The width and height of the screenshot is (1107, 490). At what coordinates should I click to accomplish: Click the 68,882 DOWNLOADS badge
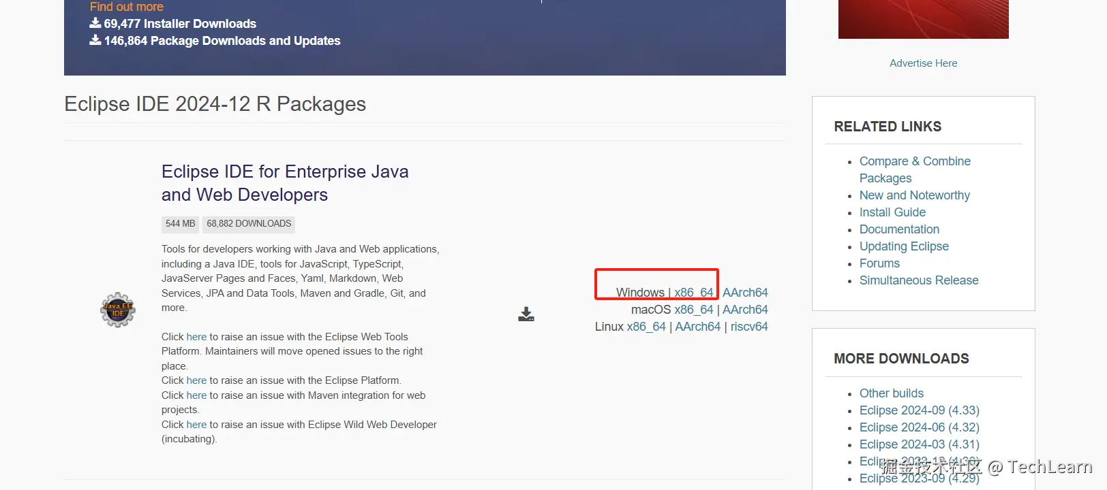click(x=249, y=224)
